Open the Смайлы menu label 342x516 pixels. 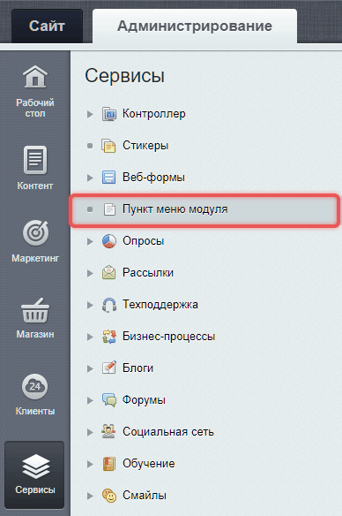(145, 496)
